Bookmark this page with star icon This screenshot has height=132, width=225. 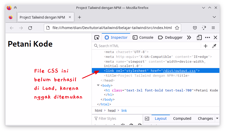click(x=177, y=28)
